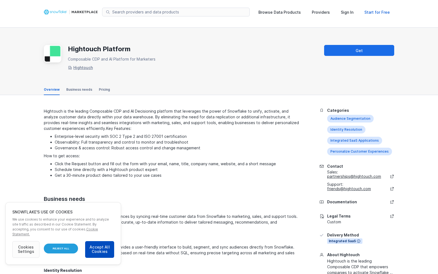Email partnerships@hightouch.com sales link
The height and width of the screenshot is (274, 438).
tap(354, 176)
